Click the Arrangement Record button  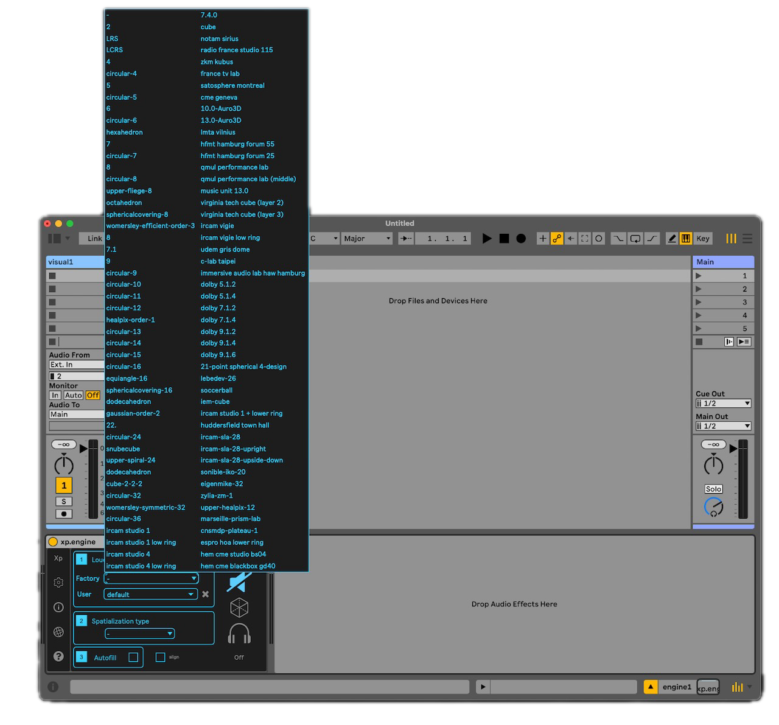click(521, 239)
